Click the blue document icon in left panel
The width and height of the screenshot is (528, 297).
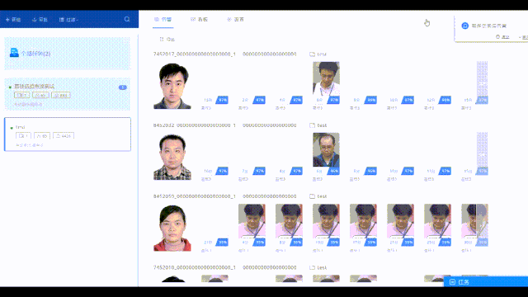point(14,53)
